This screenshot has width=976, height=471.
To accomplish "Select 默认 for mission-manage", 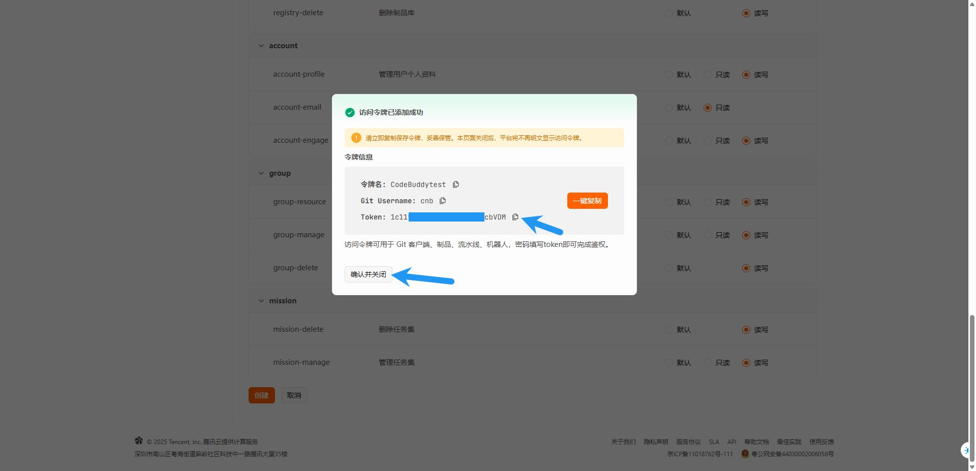I will pyautogui.click(x=669, y=363).
